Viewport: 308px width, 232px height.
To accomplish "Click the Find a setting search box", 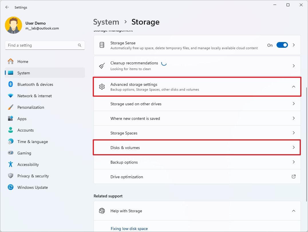I will [42, 45].
